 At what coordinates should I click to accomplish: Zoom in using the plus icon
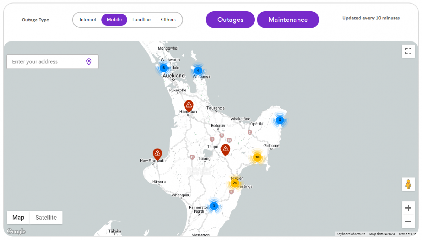(x=408, y=208)
